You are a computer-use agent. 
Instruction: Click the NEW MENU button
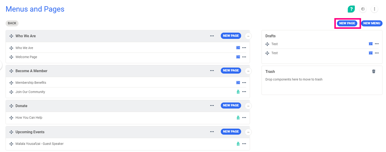click(371, 23)
